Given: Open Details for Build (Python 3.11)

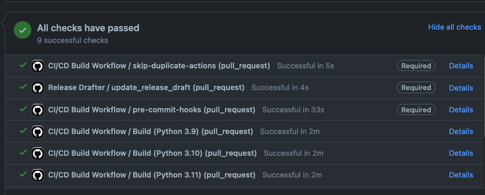Looking at the screenshot, I should pyautogui.click(x=461, y=175).
